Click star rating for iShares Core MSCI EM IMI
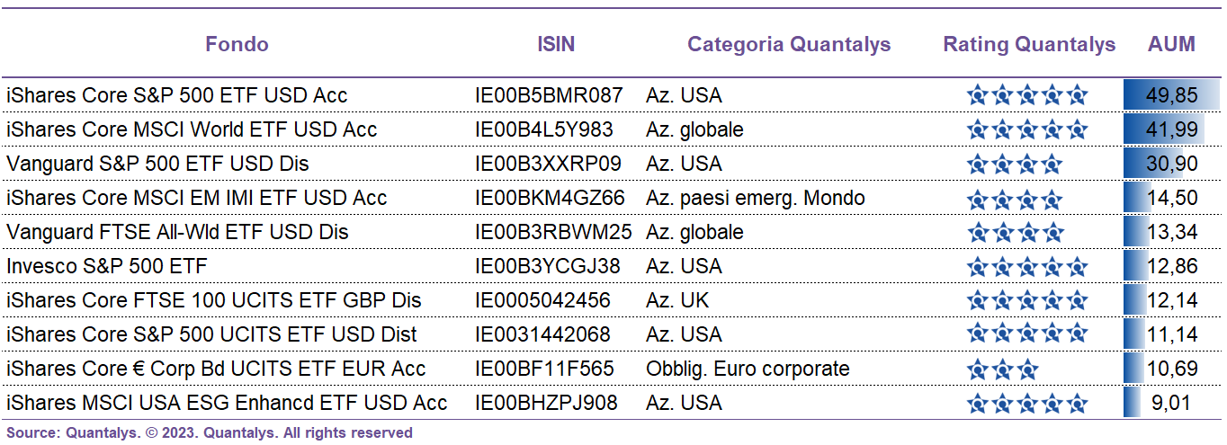Viewport: 1227px width, 445px height. coord(1016,198)
